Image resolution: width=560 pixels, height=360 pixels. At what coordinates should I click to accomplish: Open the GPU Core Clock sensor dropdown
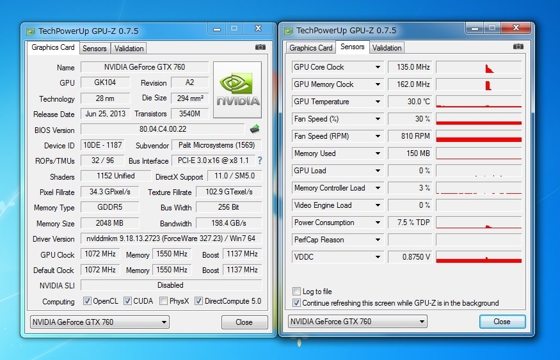coord(378,67)
